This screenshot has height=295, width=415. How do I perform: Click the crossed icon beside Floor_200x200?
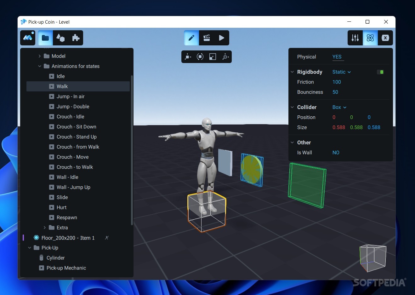pos(107,238)
